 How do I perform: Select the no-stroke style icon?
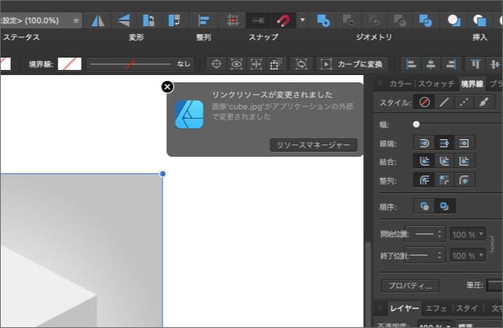[424, 103]
